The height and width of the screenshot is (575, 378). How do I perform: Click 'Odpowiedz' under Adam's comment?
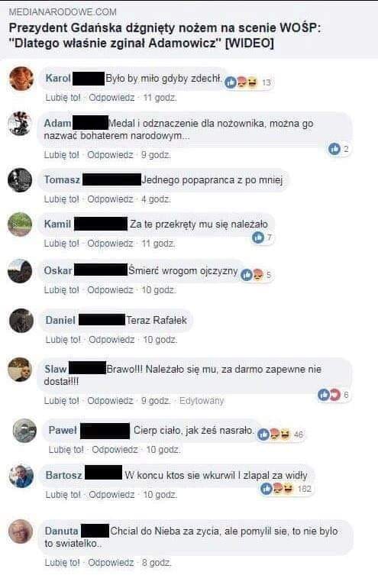coord(110,155)
